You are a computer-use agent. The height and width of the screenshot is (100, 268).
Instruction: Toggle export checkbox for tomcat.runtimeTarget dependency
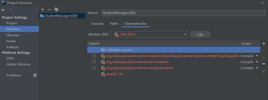click(x=94, y=56)
